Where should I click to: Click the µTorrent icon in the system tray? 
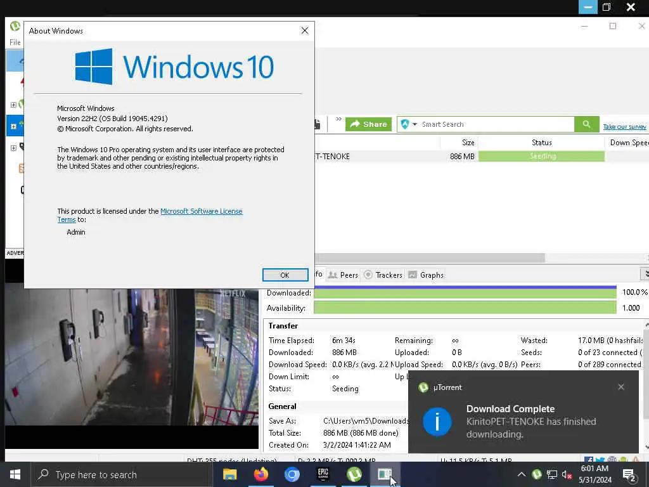click(x=536, y=474)
